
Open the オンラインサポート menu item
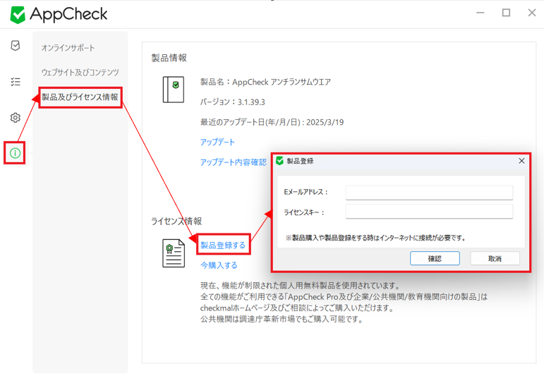tap(68, 48)
